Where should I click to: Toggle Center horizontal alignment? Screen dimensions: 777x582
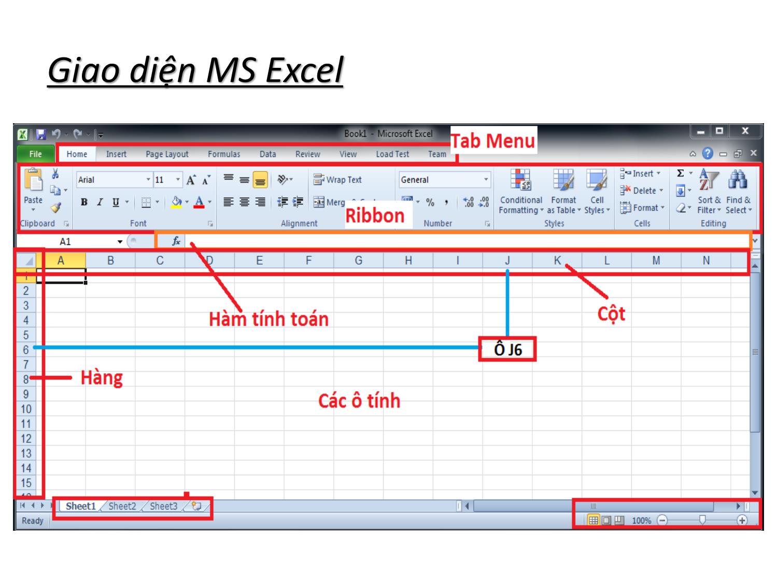(x=244, y=202)
